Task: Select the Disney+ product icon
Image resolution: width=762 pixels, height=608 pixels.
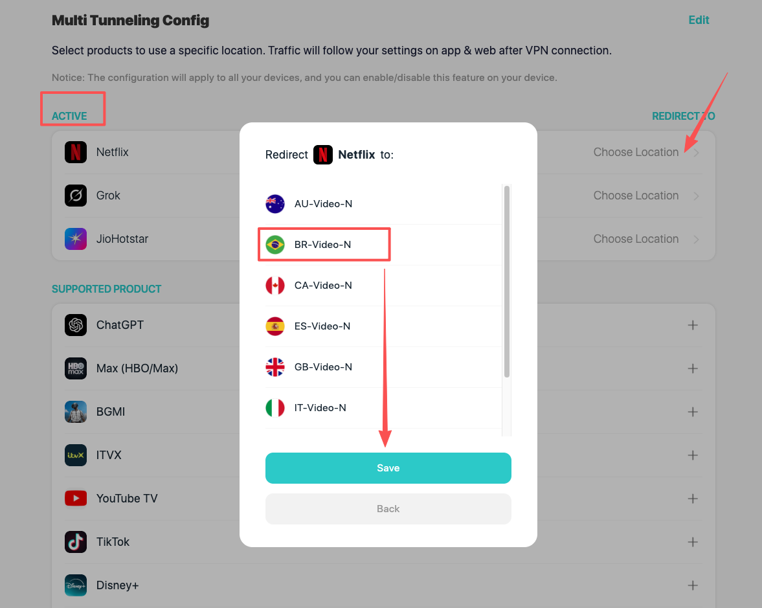Action: tap(76, 585)
